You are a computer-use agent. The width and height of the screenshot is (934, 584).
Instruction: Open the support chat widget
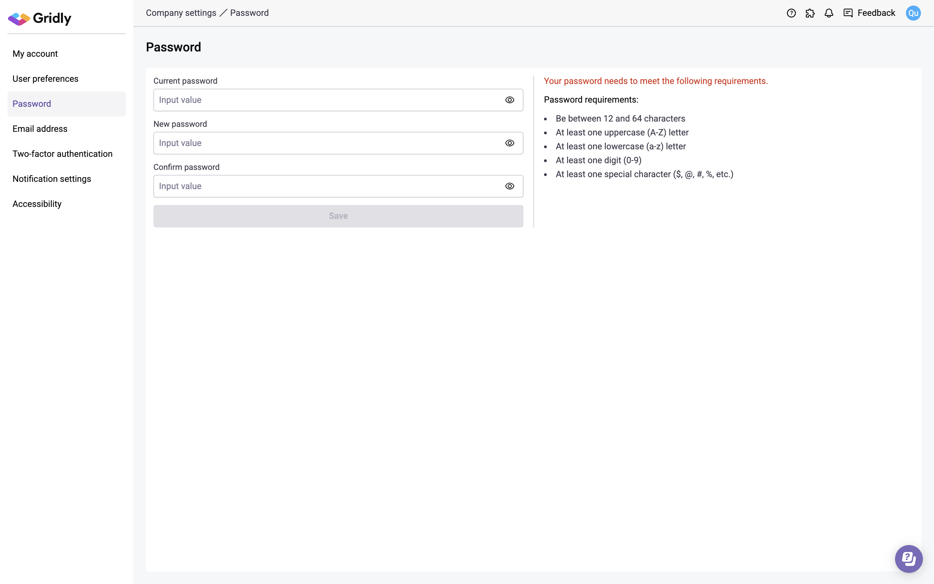pos(908,558)
